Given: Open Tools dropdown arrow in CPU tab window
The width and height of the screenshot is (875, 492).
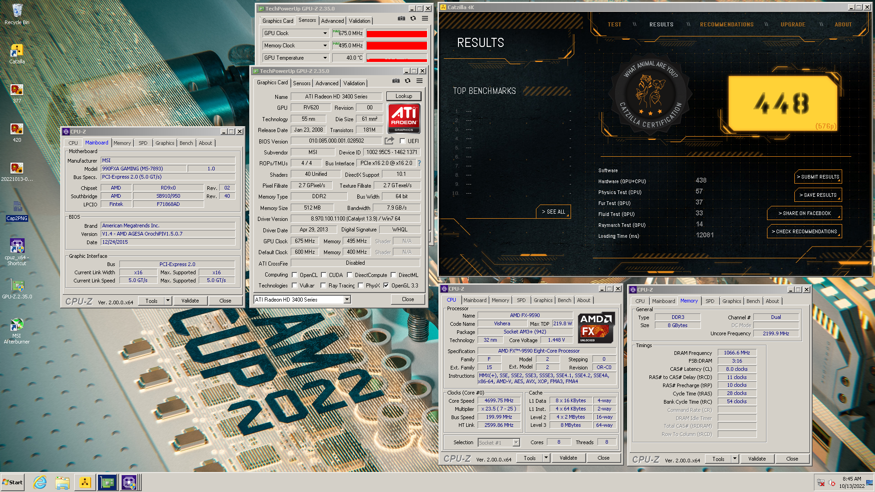Looking at the screenshot, I should coord(546,458).
